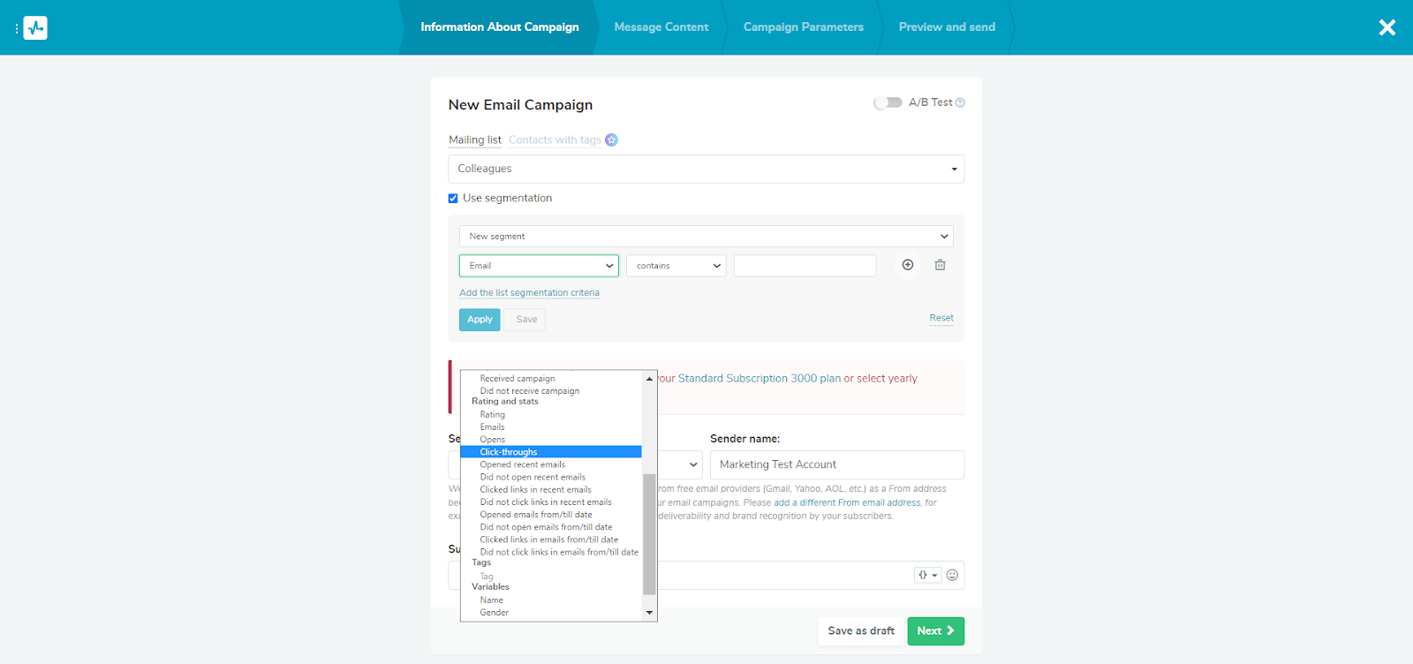Switch to the Message Content tab

pos(661,27)
